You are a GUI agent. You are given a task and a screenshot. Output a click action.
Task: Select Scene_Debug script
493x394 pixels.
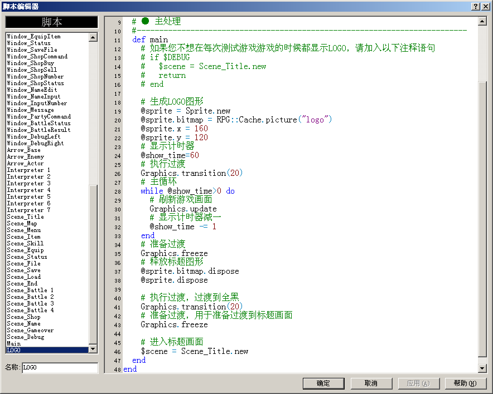(x=47, y=337)
